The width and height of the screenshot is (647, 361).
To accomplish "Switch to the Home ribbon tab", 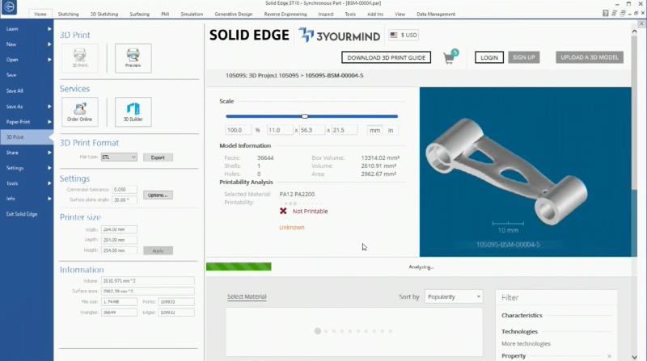I will click(40, 14).
